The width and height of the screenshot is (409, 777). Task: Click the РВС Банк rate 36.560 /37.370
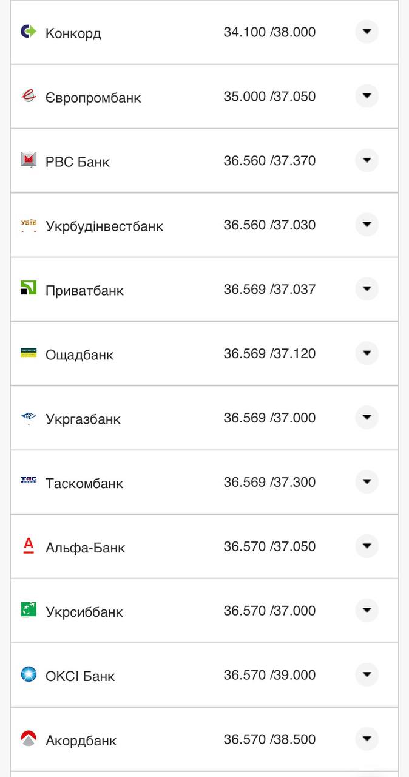[x=269, y=161]
